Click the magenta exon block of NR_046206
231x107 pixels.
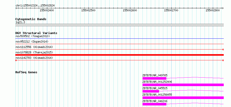154,104
